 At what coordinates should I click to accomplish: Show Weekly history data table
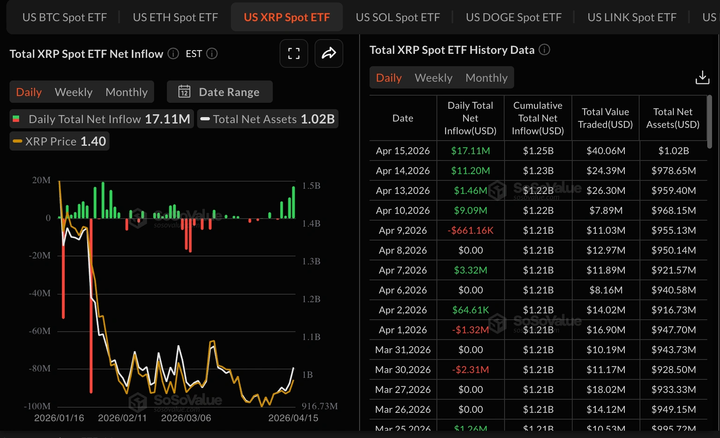[x=434, y=77]
